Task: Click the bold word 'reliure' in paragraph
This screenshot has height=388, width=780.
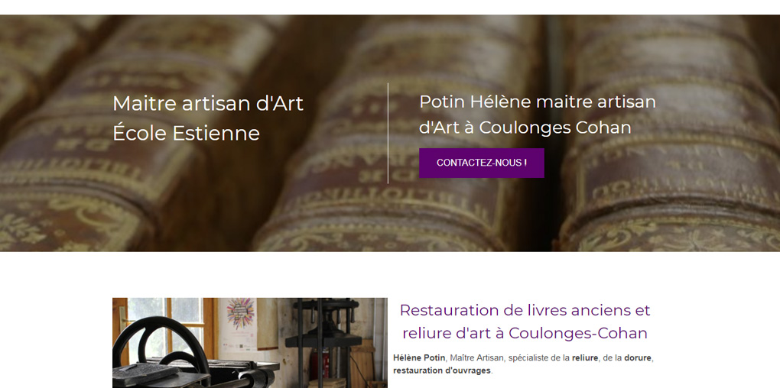Action: (584, 357)
